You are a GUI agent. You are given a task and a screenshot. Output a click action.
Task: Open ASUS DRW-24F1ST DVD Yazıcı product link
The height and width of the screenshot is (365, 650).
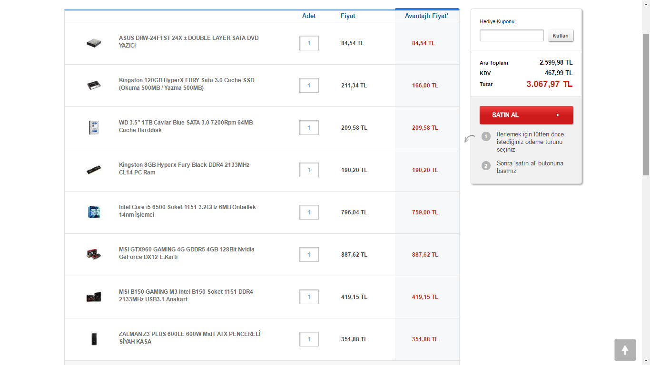point(189,42)
